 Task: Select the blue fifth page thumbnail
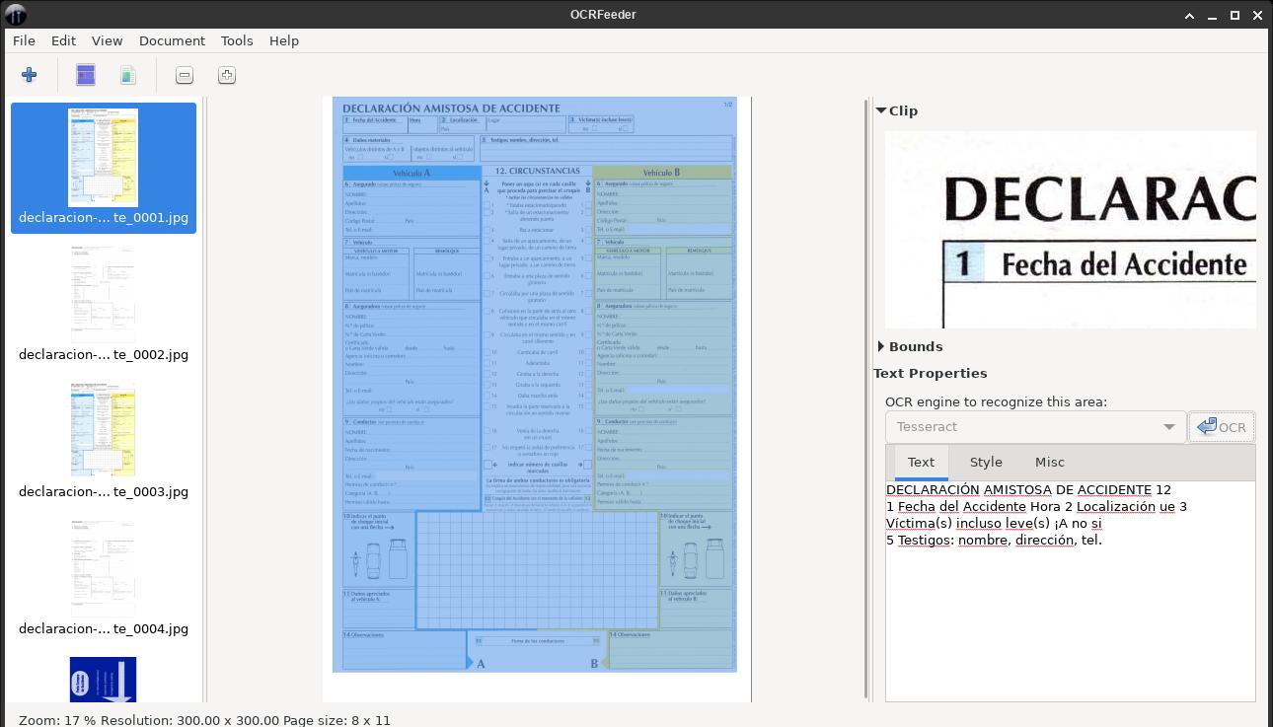(x=104, y=679)
